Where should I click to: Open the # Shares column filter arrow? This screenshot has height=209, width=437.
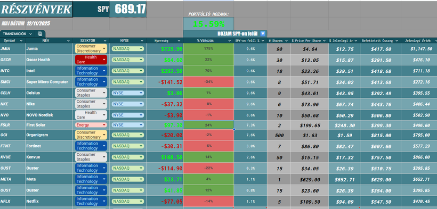(287, 40)
